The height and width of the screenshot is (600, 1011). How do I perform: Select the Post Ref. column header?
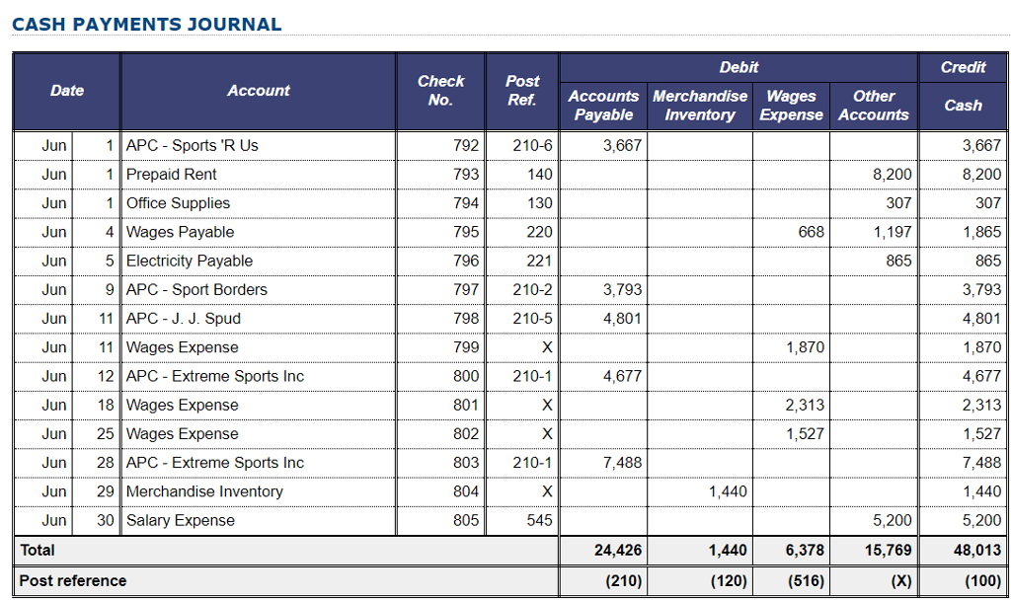tap(522, 91)
